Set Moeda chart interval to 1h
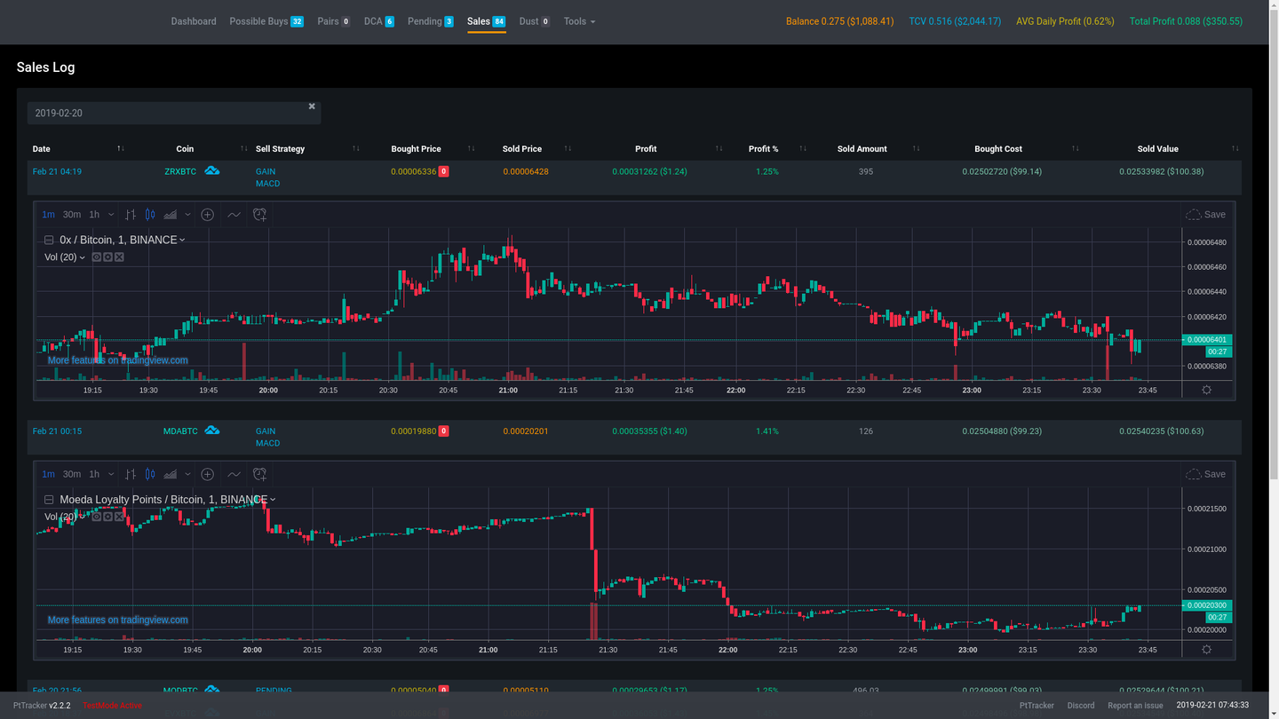This screenshot has width=1279, height=719. (x=94, y=474)
